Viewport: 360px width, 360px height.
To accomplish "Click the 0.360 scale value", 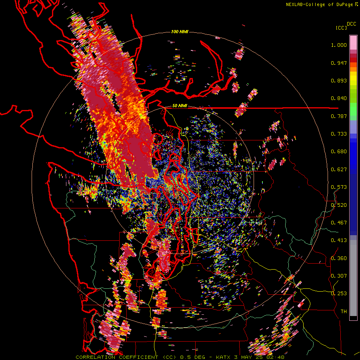I will 339,258.
